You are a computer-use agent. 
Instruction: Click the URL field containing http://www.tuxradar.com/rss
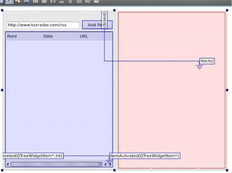[43, 25]
